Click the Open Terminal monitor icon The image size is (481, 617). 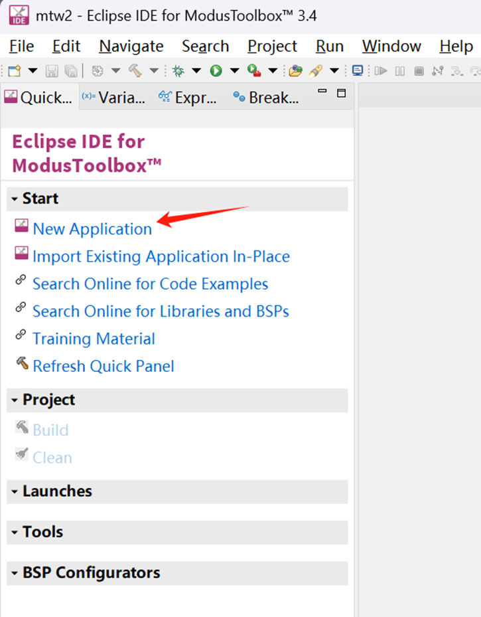(358, 70)
